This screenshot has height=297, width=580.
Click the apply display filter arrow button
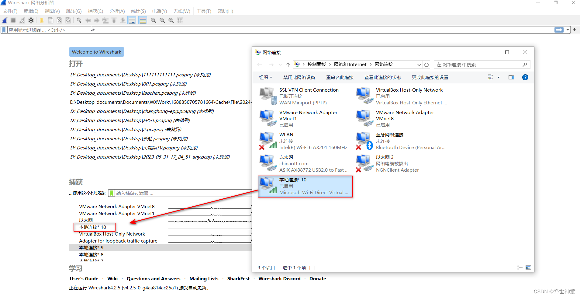coord(559,30)
